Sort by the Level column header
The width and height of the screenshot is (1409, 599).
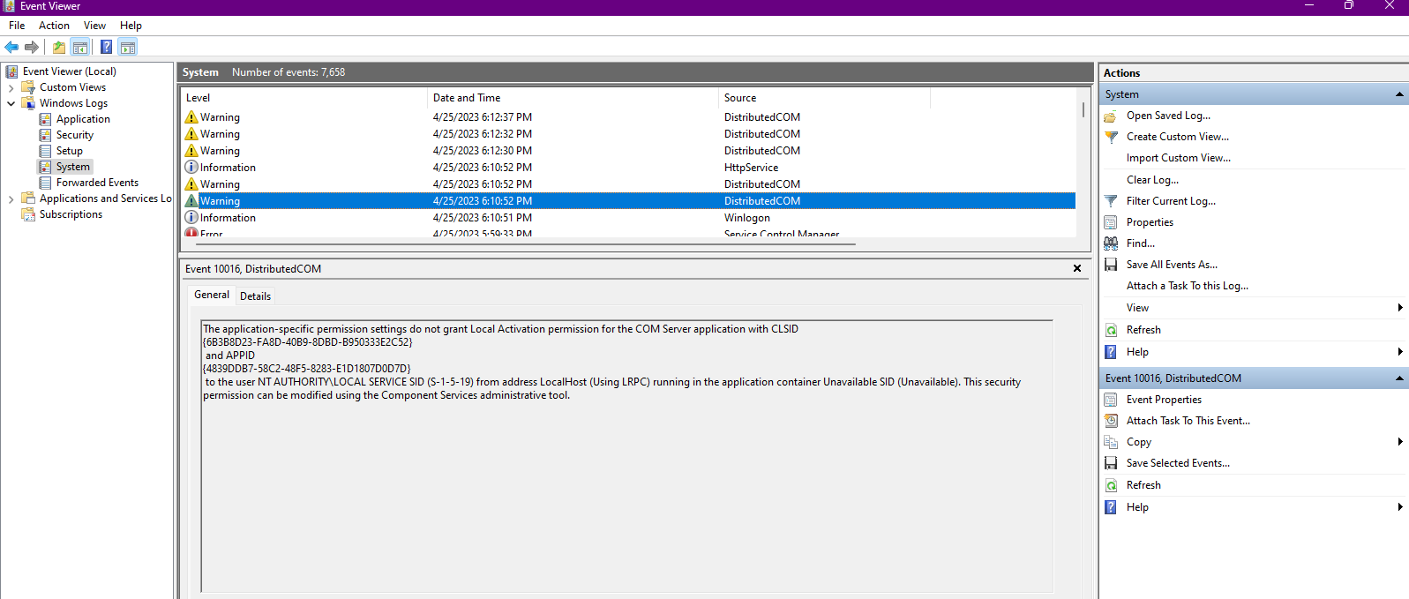(x=304, y=98)
